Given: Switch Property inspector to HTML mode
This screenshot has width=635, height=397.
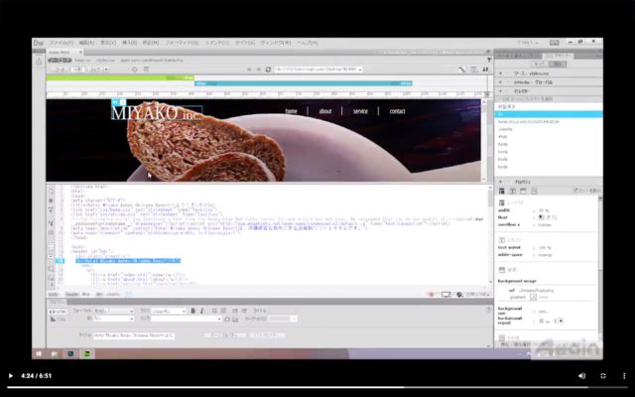Looking at the screenshot, I should (x=58, y=312).
